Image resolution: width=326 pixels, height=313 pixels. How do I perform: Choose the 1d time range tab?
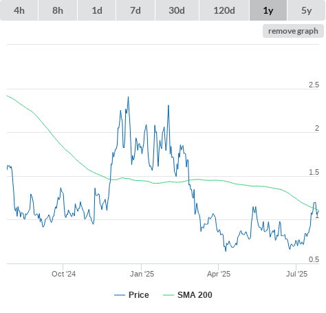pos(97,10)
